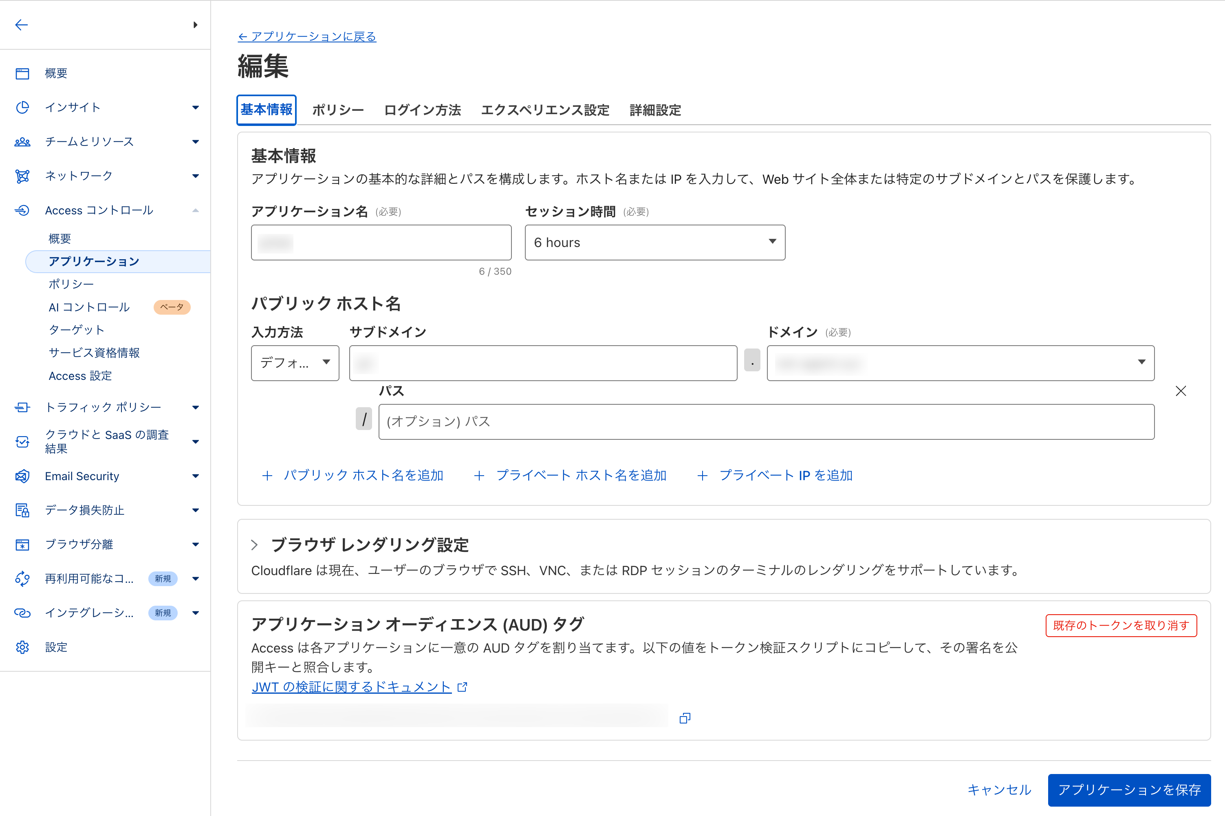Switch to the ポリシー tab
This screenshot has width=1225, height=816.
[x=337, y=110]
